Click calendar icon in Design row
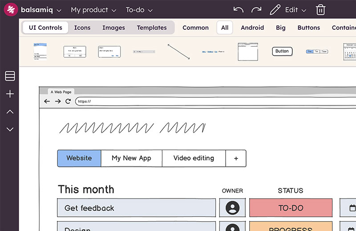The height and width of the screenshot is (231, 356). click(x=352, y=228)
